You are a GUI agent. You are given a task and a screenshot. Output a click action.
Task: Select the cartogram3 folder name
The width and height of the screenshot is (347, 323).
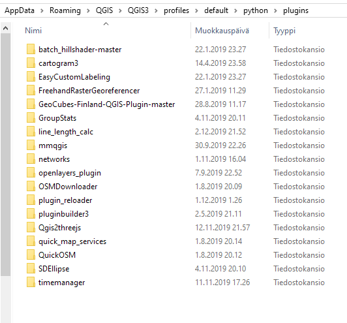pos(59,63)
